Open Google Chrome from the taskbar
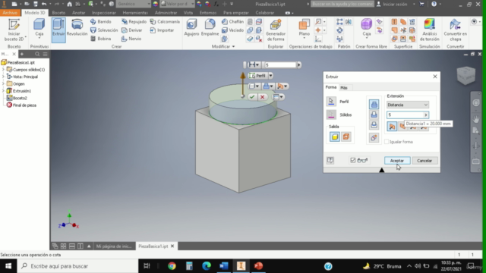 (172, 266)
